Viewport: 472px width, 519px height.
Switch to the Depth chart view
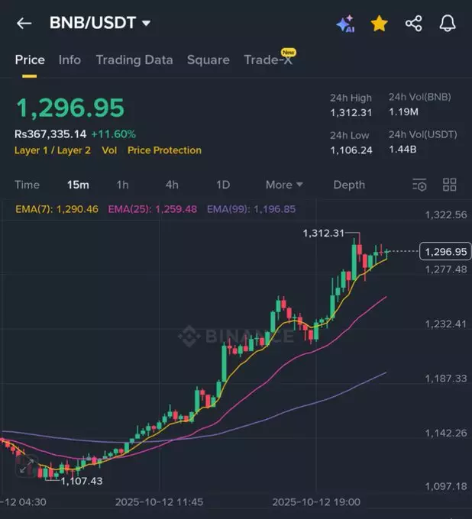click(349, 185)
